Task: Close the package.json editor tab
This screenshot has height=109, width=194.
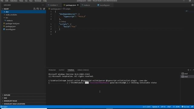Action: click(78, 5)
